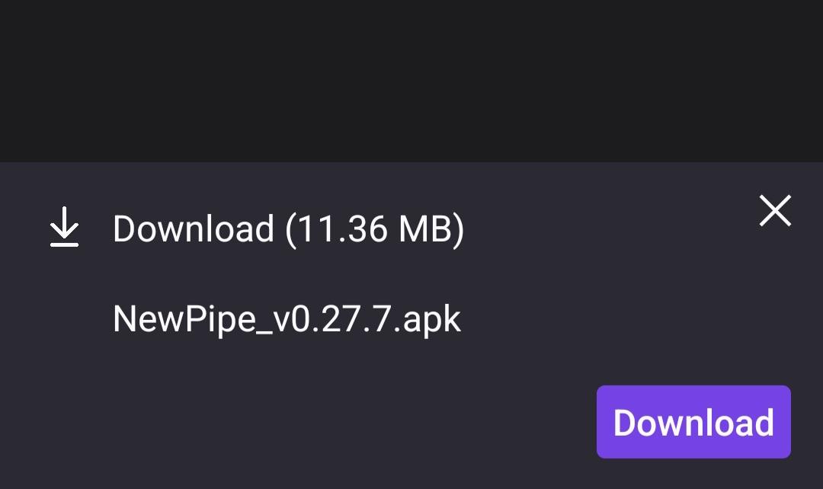Viewport: 823px width, 489px height.
Task: Click the 11.36 MB file size label
Action: (375, 229)
